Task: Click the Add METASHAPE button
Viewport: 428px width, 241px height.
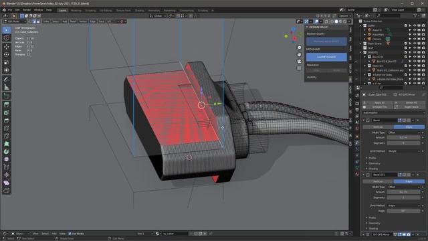Action: tap(326, 57)
